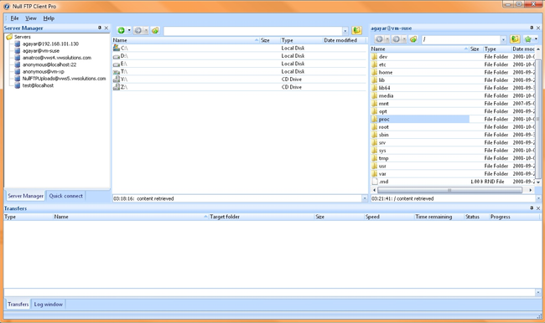Viewport: 545px width, 323px height.
Task: Open the remote Forward history dropdown arrow
Action: [404, 39]
